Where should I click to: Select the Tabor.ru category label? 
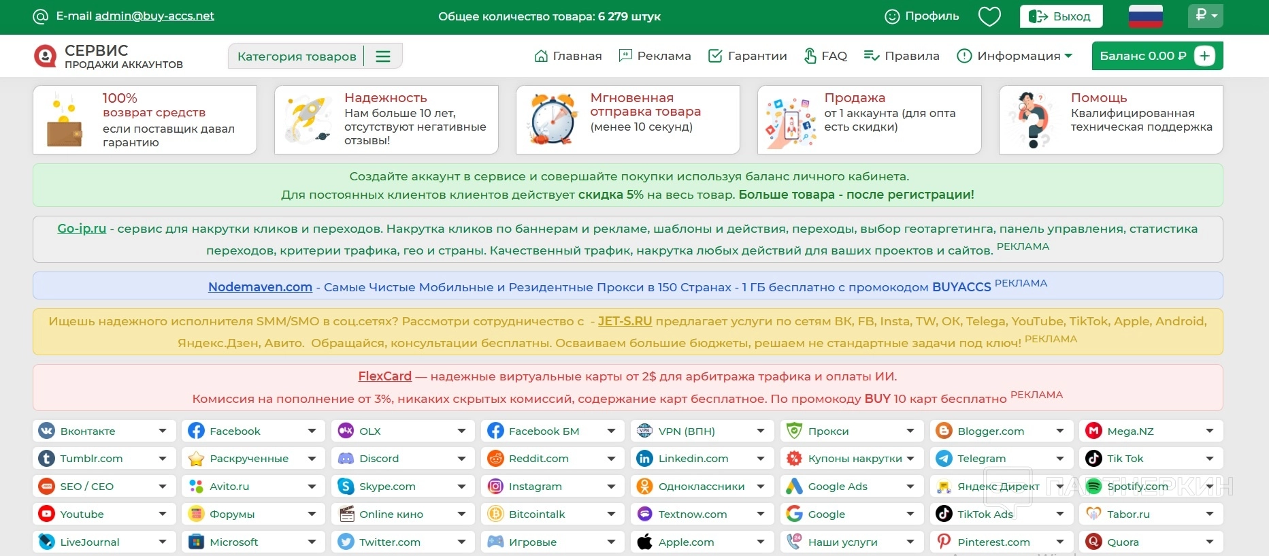click(1128, 514)
